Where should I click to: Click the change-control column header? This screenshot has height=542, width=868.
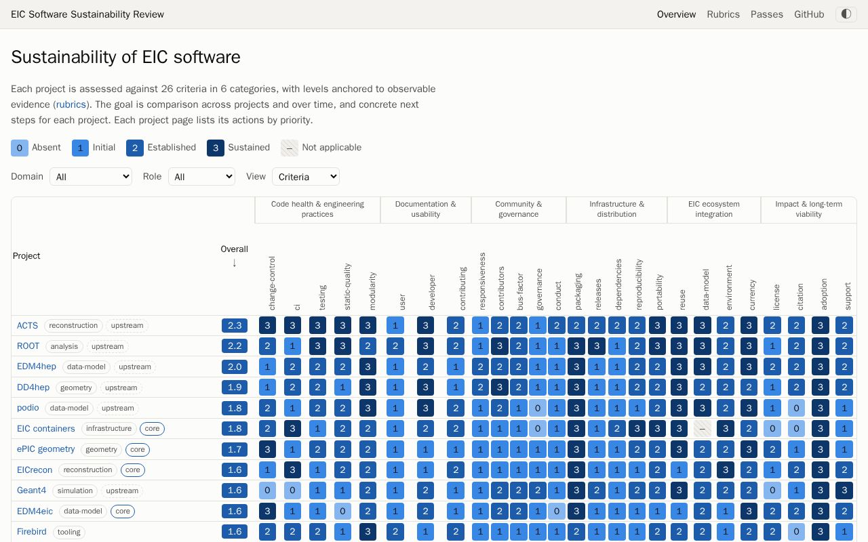pyautogui.click(x=272, y=283)
